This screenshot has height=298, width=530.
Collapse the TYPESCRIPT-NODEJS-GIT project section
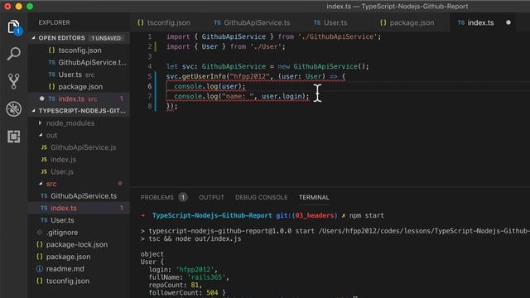(x=33, y=111)
